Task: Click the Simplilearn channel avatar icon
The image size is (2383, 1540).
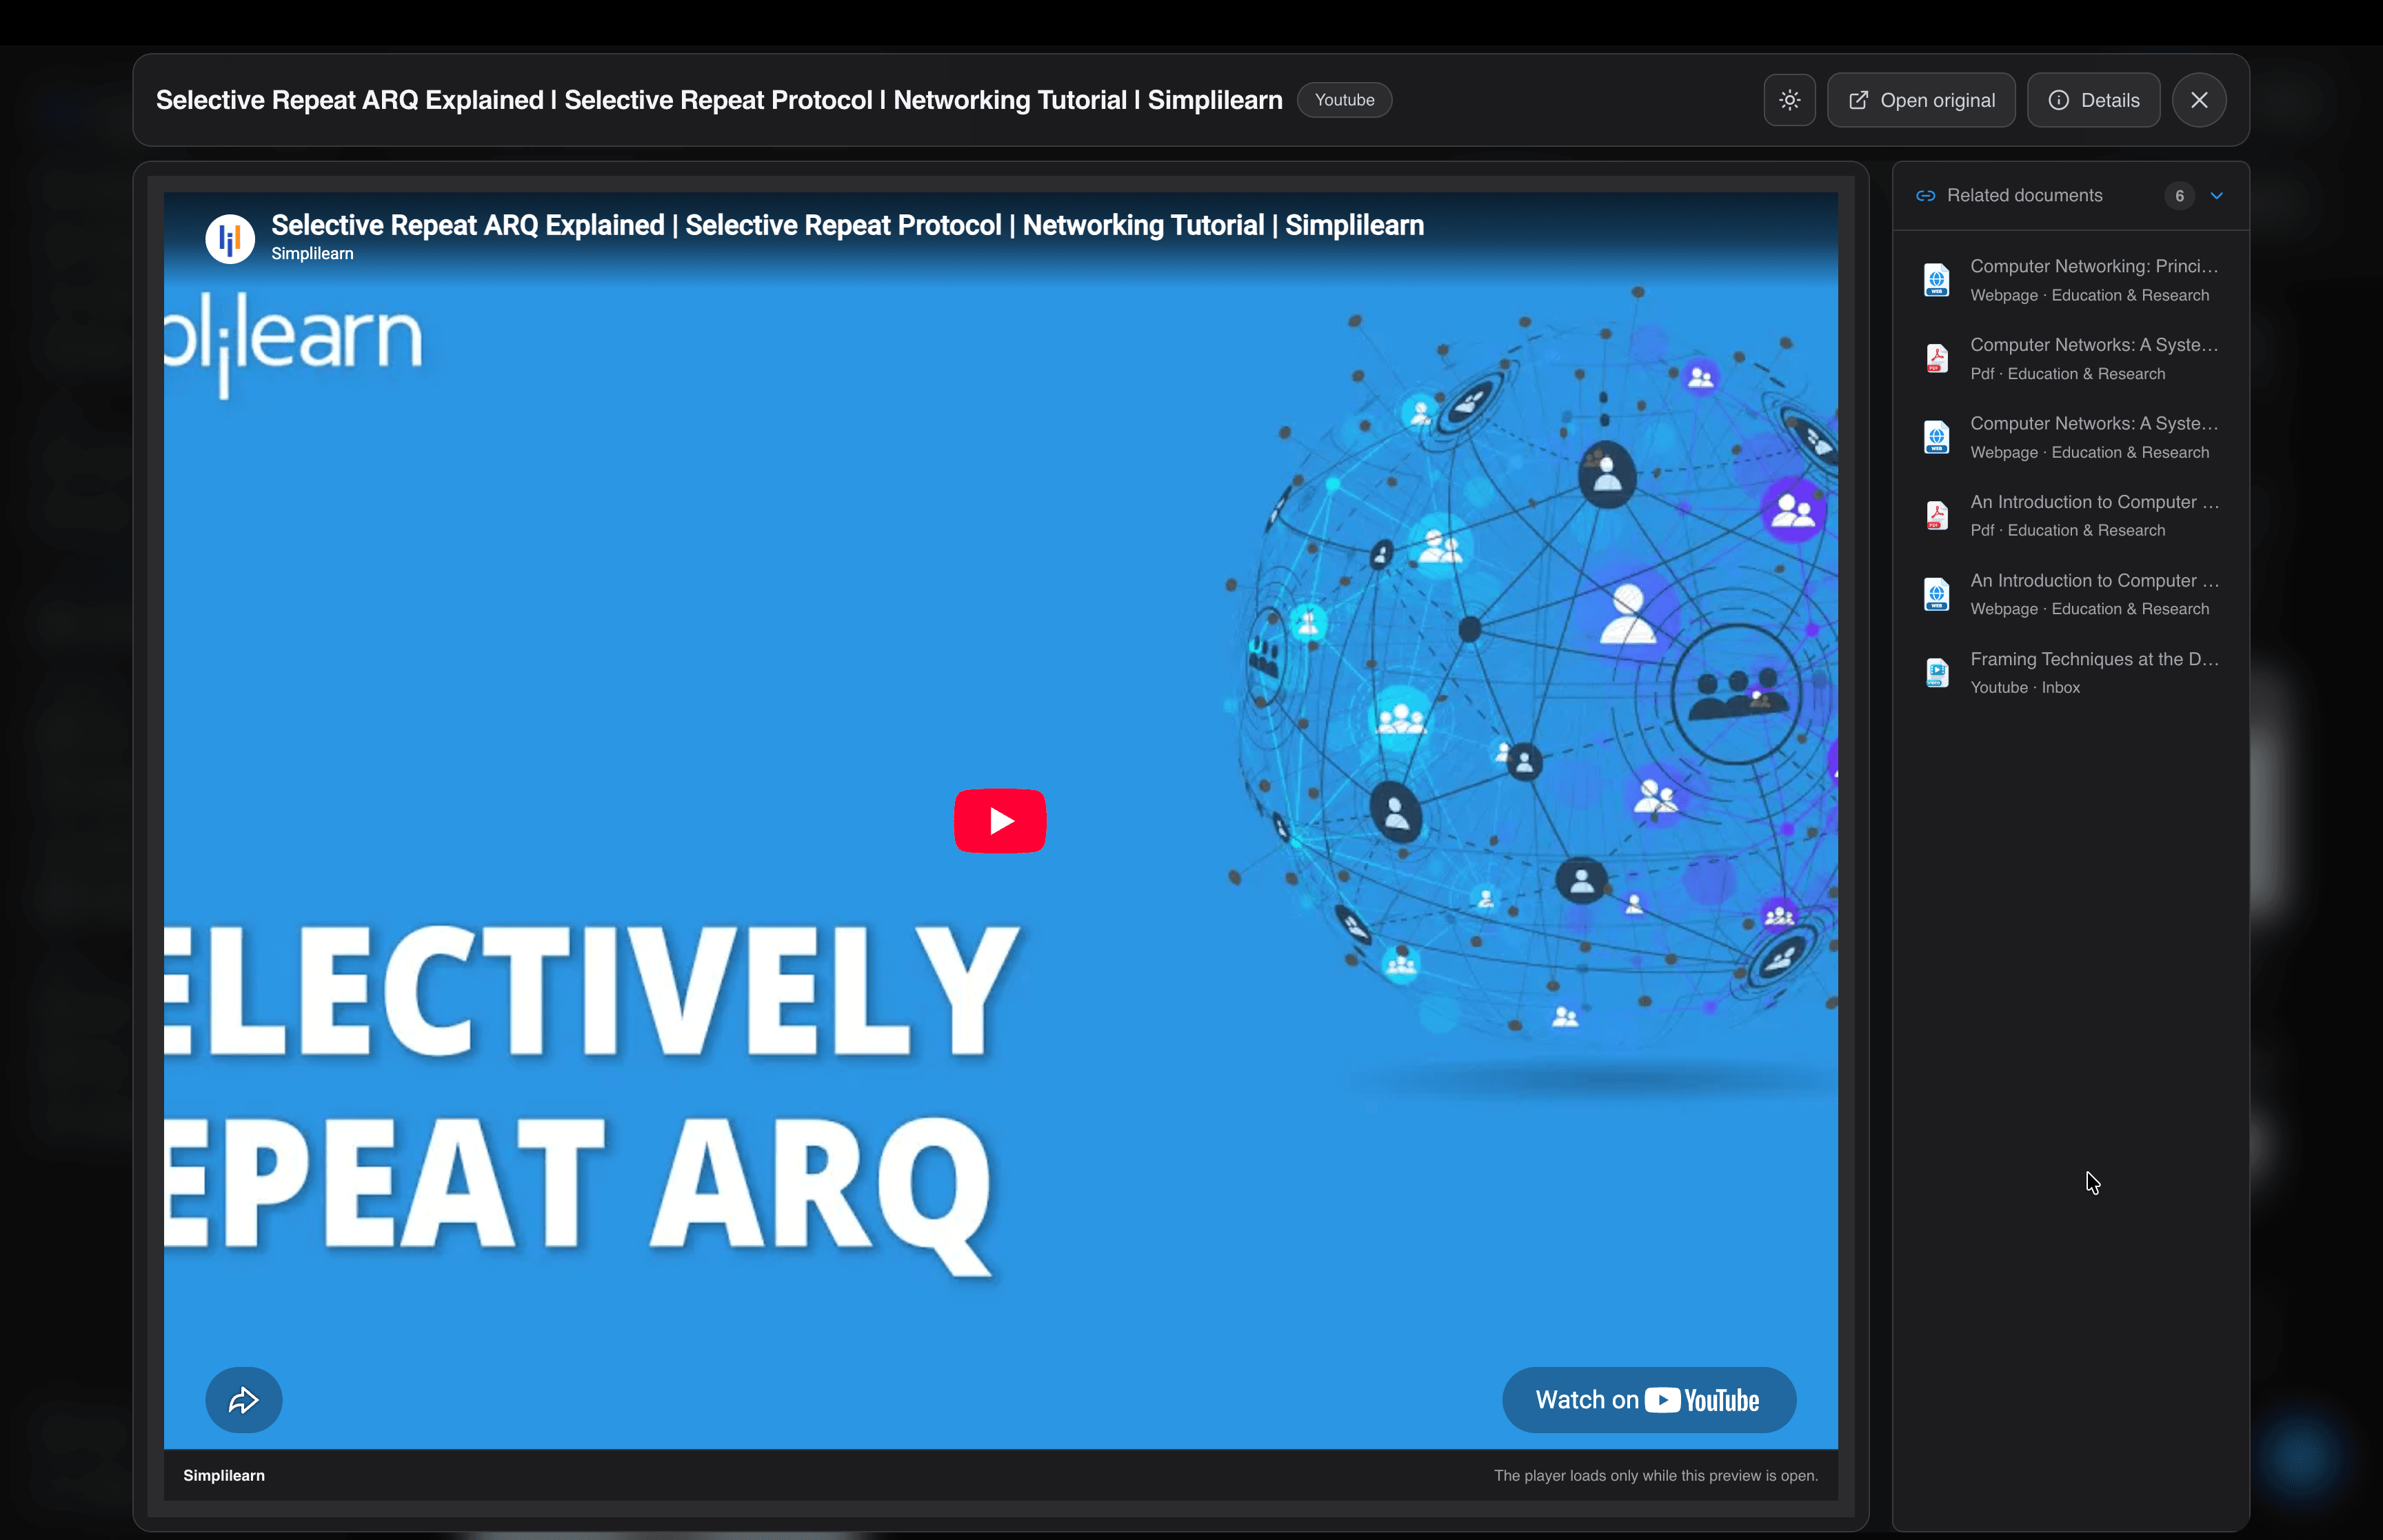Action: click(x=230, y=239)
